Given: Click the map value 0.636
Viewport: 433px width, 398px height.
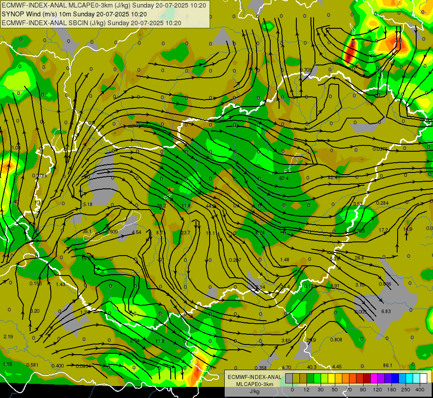Looking at the screenshot, I should pyautogui.click(x=385, y=284).
